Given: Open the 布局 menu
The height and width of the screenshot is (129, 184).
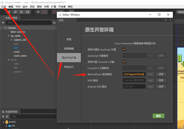Looking at the screenshot, I should click(x=46, y=7).
